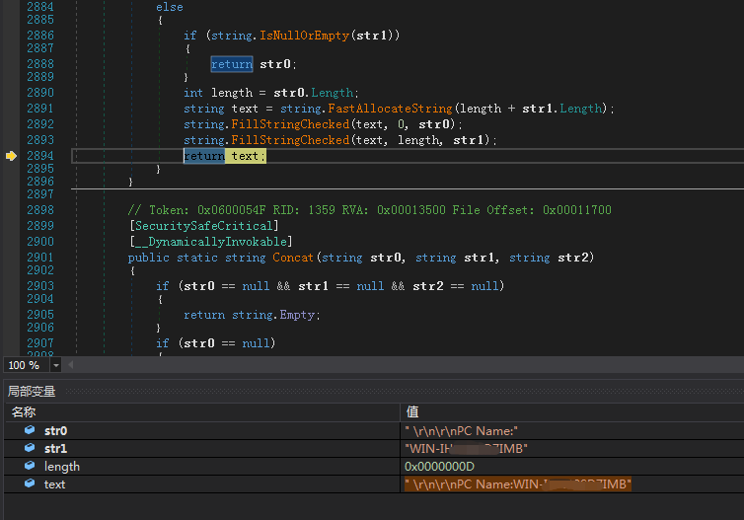Click the length variable name
This screenshot has height=520, width=744.
click(x=62, y=467)
